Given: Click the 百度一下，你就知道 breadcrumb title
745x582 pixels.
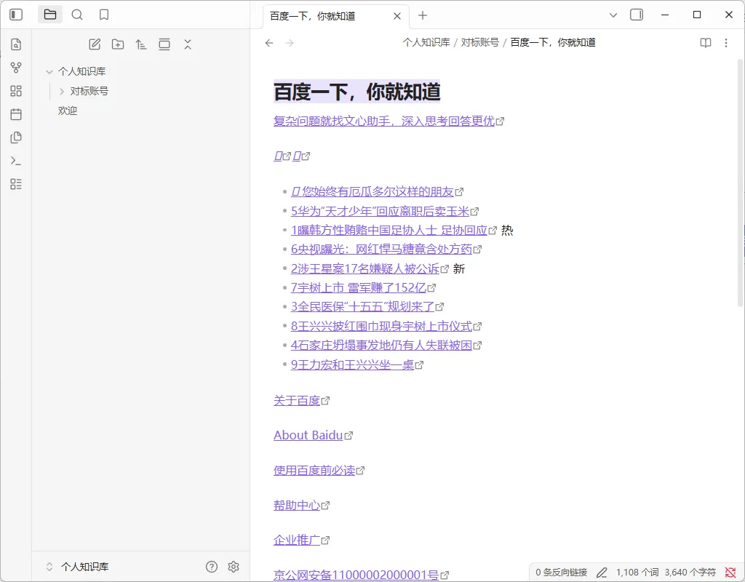Looking at the screenshot, I should (553, 42).
